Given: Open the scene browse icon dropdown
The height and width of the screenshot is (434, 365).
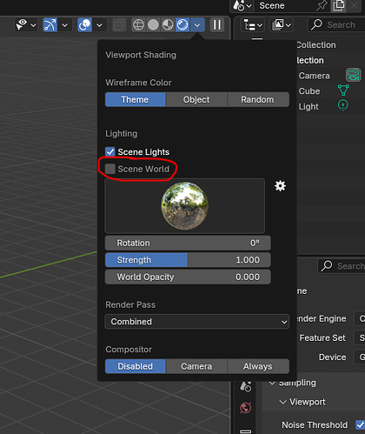Looking at the screenshot, I should (242, 5).
